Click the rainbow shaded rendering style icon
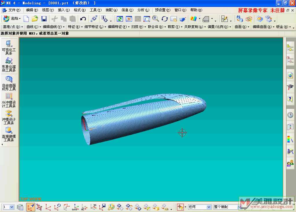This screenshot has height=212, width=296. 193,19
